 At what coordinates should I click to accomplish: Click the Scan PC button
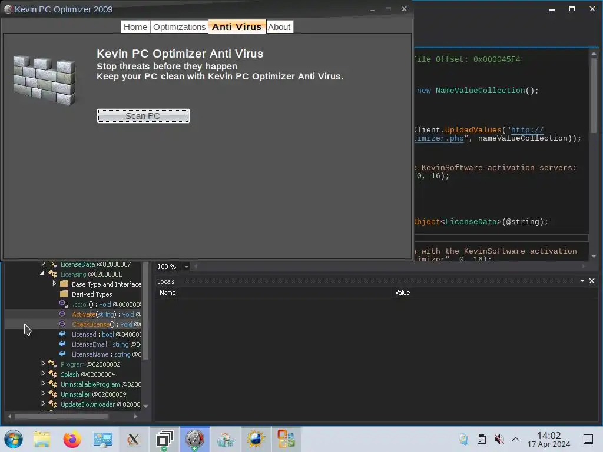click(143, 116)
